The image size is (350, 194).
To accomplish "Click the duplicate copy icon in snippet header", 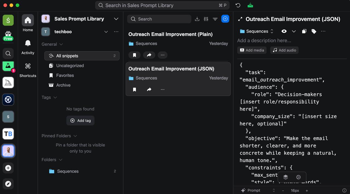I will tap(304, 31).
